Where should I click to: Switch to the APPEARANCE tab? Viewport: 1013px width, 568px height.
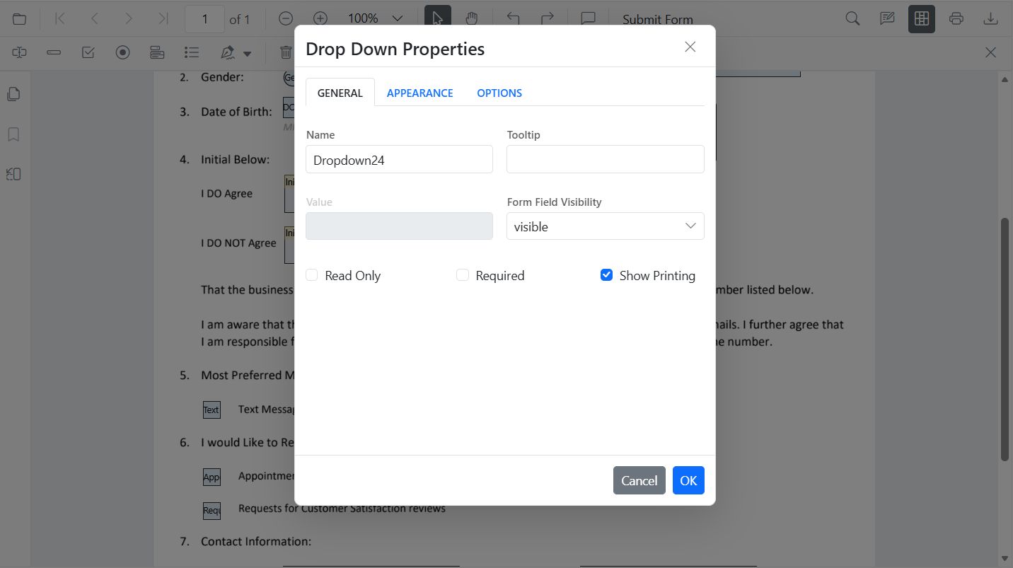pyautogui.click(x=420, y=93)
